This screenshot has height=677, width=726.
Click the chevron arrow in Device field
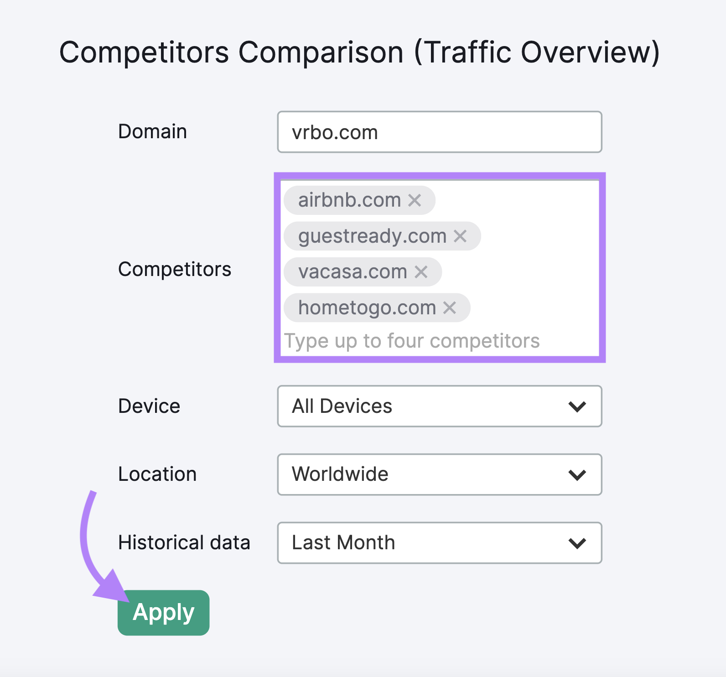coord(577,406)
